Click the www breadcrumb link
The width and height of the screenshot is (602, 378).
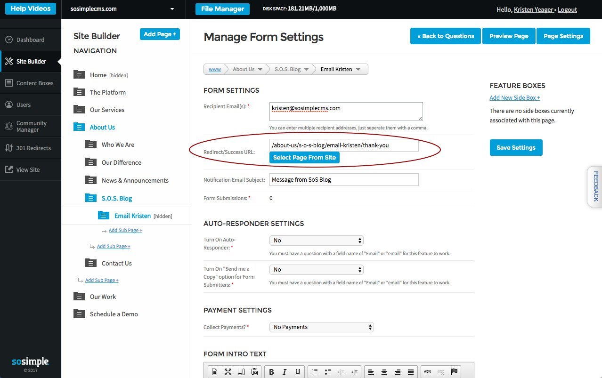(x=215, y=69)
